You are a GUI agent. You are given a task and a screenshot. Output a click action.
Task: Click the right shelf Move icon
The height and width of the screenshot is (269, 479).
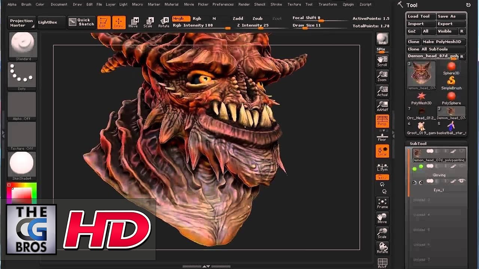(x=382, y=218)
